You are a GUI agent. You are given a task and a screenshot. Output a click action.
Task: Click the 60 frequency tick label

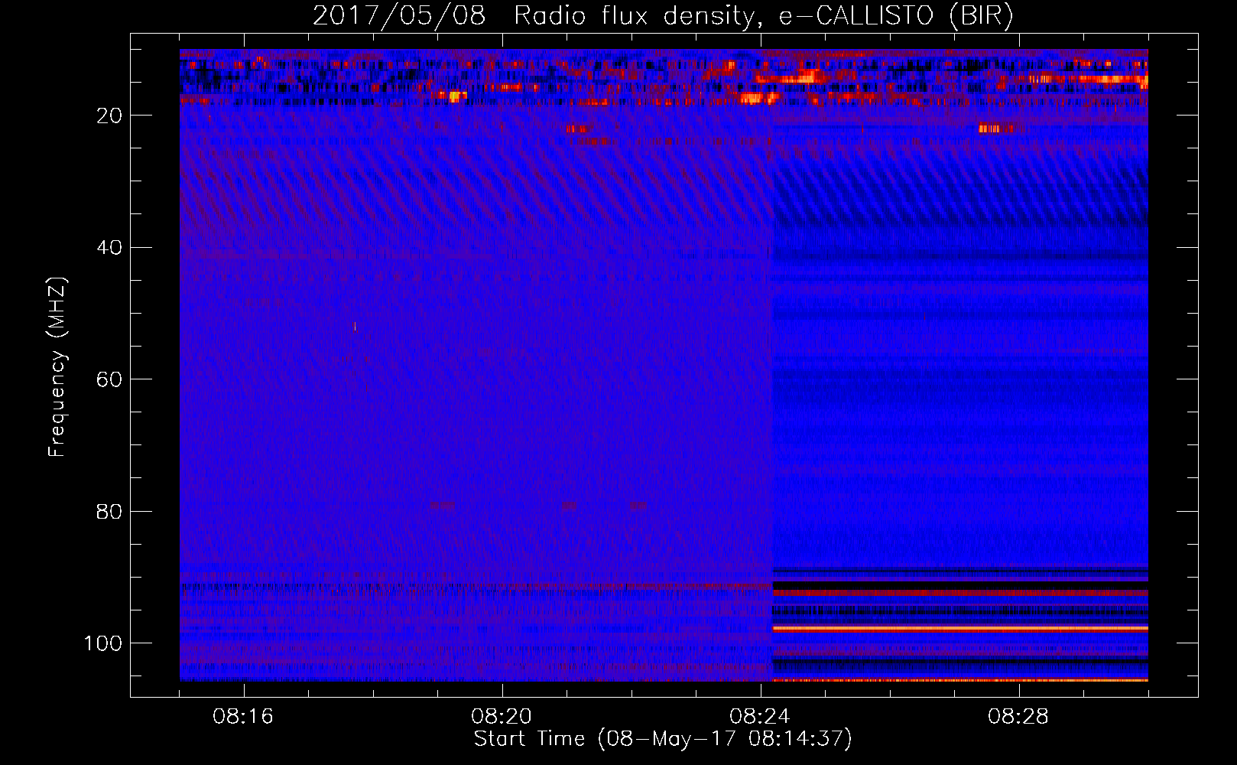click(x=109, y=379)
